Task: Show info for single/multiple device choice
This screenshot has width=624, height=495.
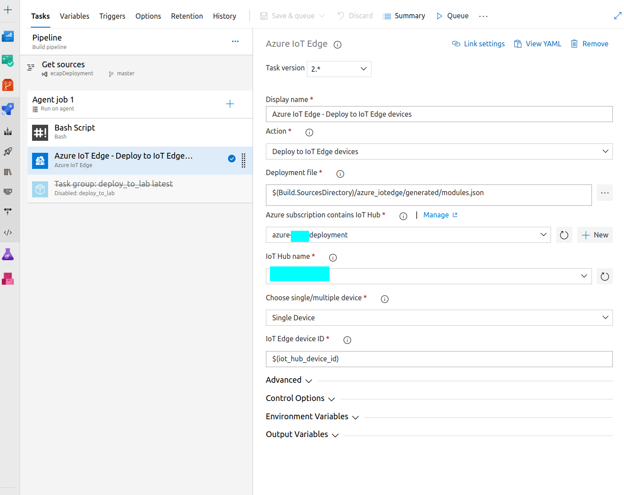Action: point(385,299)
